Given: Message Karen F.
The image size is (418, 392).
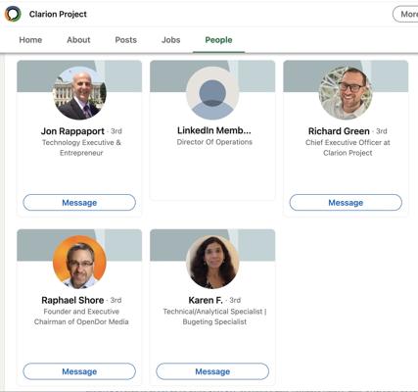Looking at the screenshot, I should click(x=212, y=371).
